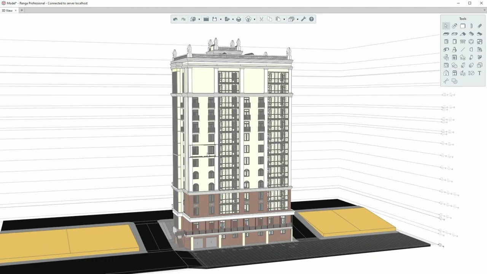Select the Assembly tool
Screen dimensions: 487x274
pyautogui.click(x=479, y=41)
